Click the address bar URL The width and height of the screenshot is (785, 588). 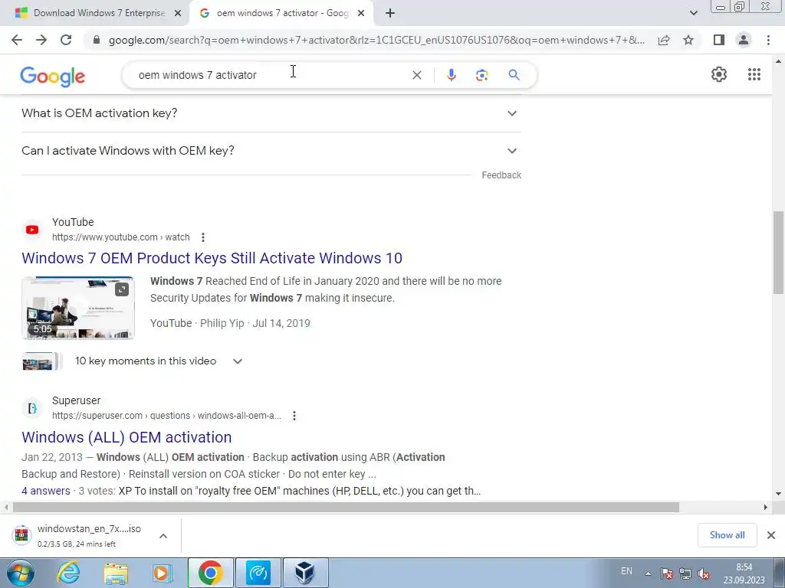(376, 40)
